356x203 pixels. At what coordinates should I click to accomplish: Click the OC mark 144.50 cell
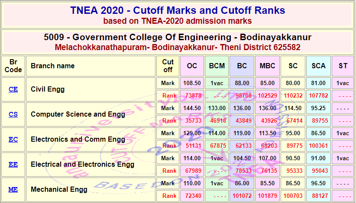192,108
